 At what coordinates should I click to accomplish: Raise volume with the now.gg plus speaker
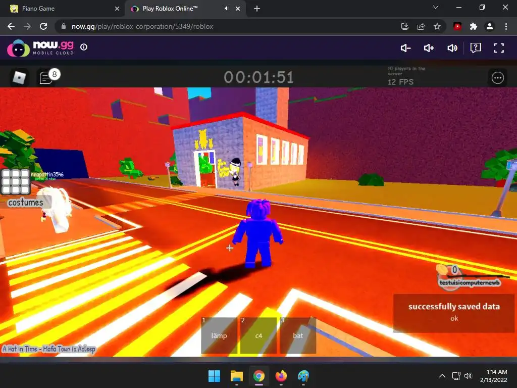pos(429,48)
